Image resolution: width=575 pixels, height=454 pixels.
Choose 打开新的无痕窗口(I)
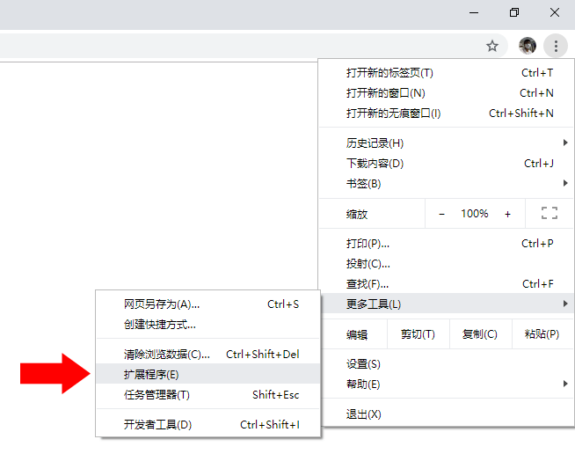[x=446, y=113]
